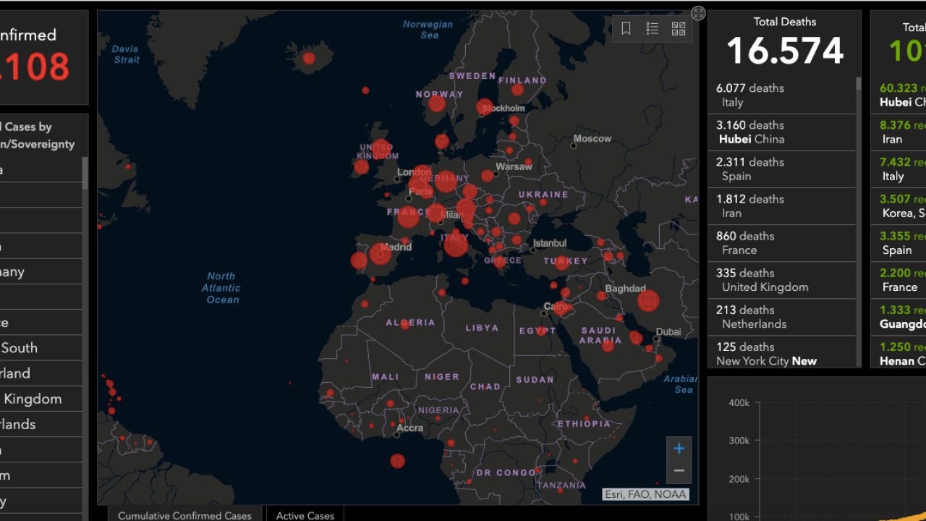Expand the map panel to full screen
The height and width of the screenshot is (521, 926).
pos(698,13)
